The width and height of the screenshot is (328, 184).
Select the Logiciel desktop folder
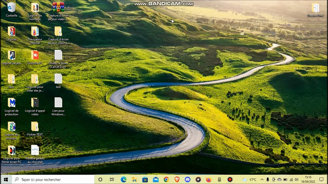coord(12,33)
